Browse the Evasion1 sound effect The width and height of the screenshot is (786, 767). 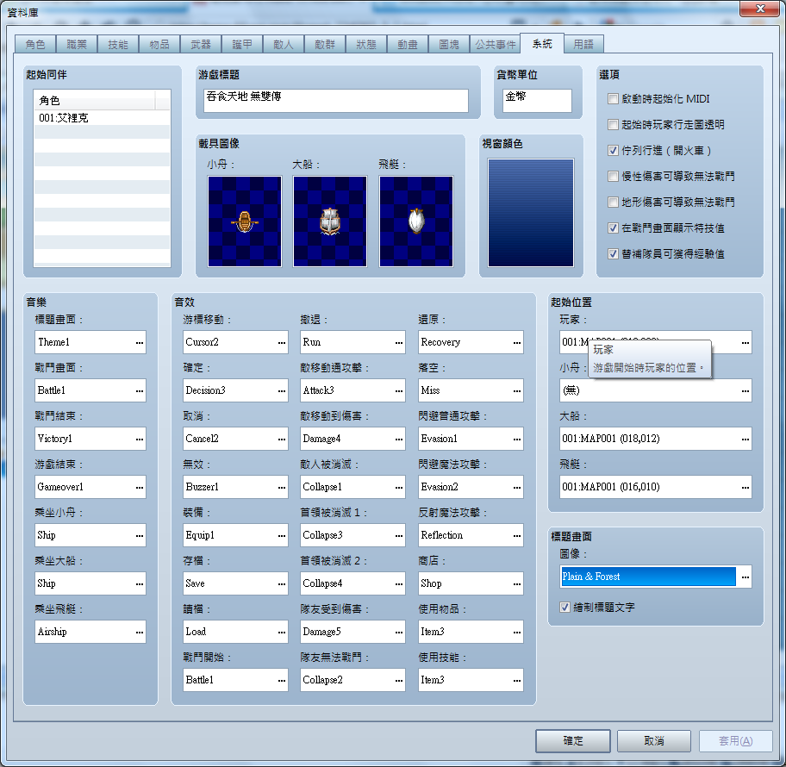[517, 439]
